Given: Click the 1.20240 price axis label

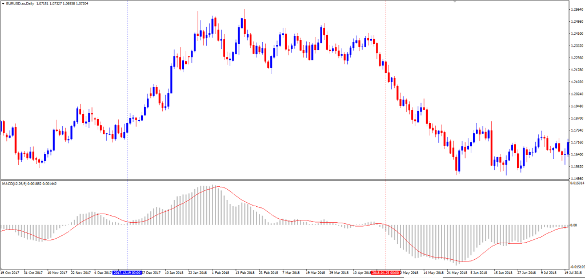Looking at the screenshot, I should (576, 94).
